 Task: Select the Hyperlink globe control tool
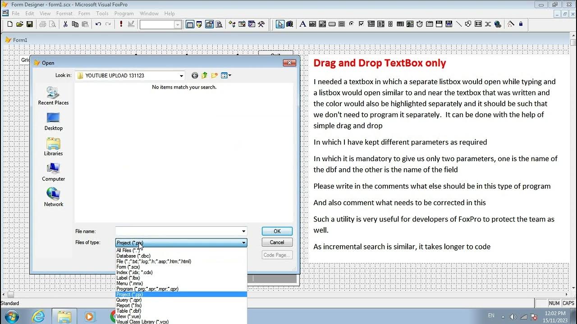[498, 24]
